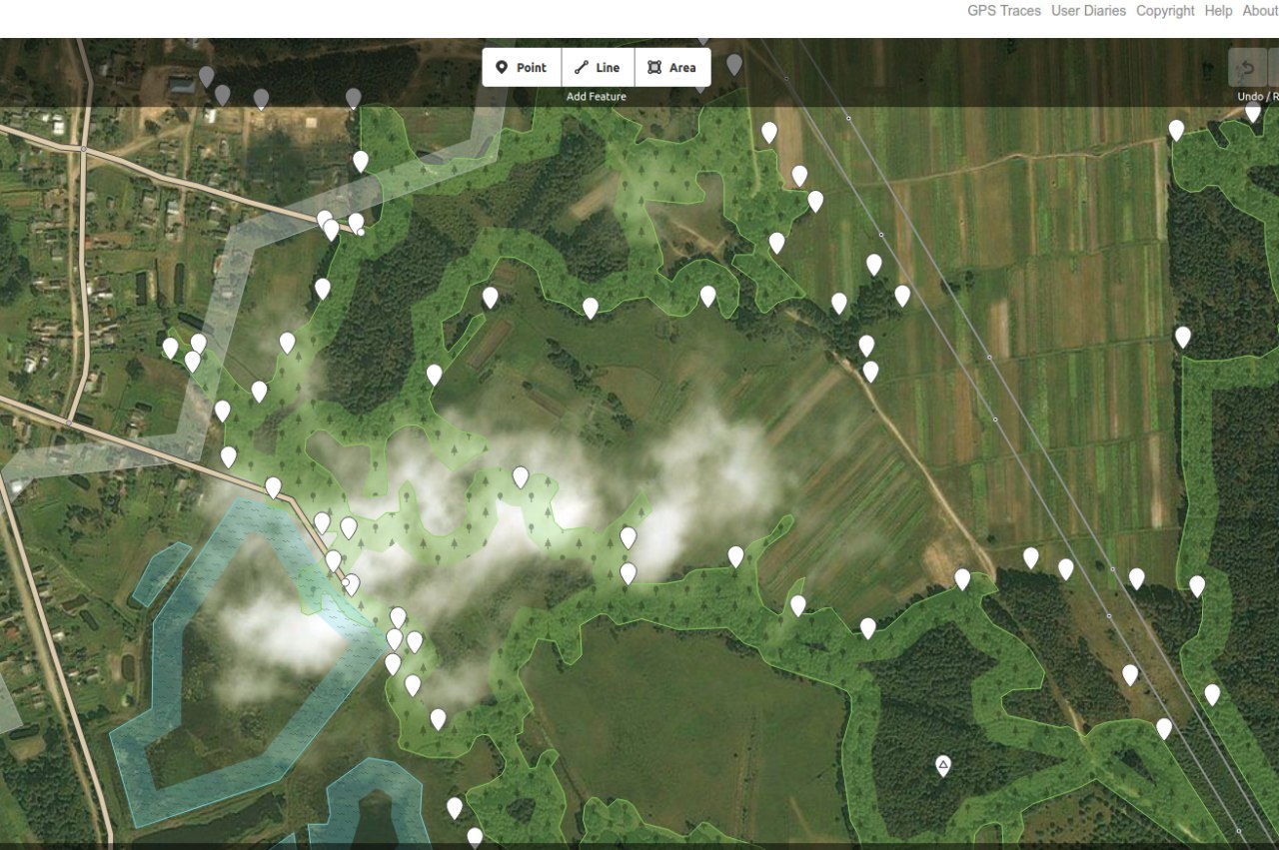Select the Point add-feature tool
The height and width of the screenshot is (850, 1279).
coord(522,68)
